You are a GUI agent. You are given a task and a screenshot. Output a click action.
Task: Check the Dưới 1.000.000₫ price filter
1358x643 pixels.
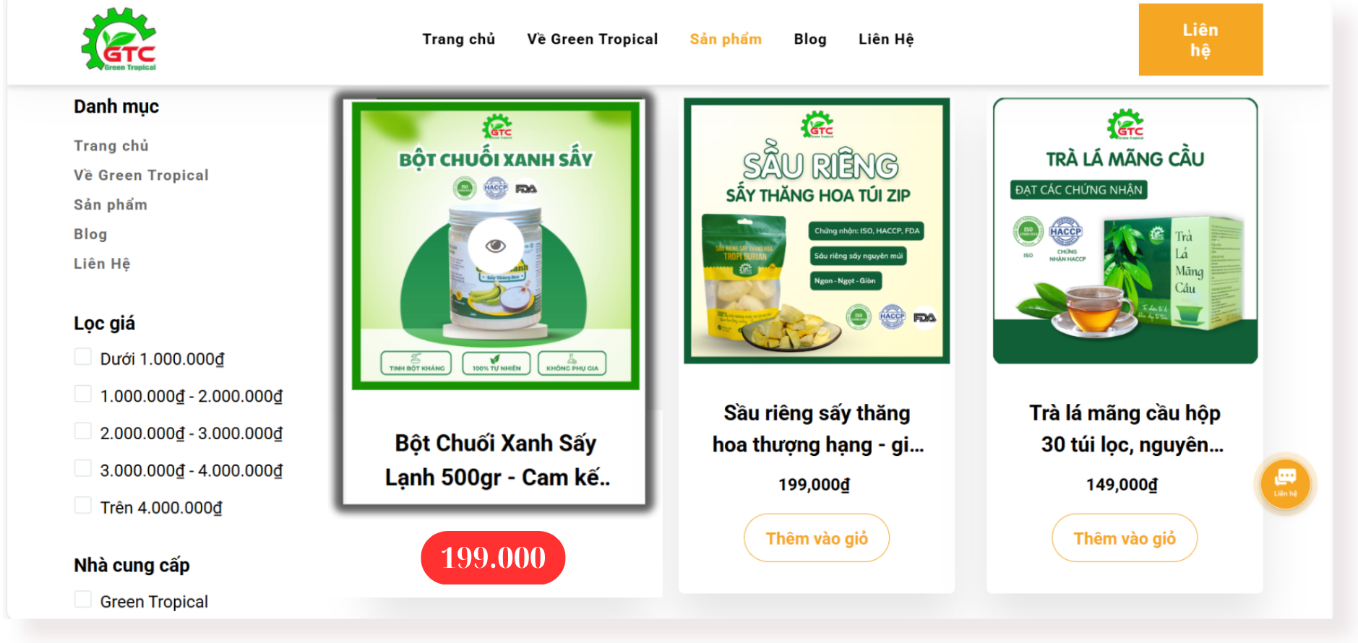coord(83,357)
